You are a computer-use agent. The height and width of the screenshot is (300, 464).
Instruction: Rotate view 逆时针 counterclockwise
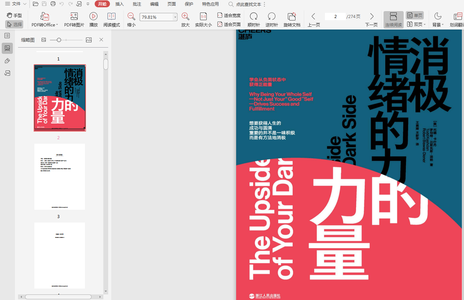(x=272, y=20)
